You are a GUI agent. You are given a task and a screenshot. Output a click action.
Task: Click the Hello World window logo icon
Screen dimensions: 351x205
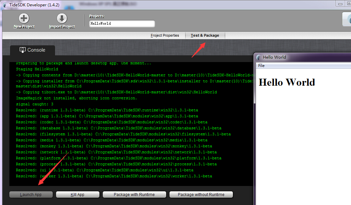(259, 57)
